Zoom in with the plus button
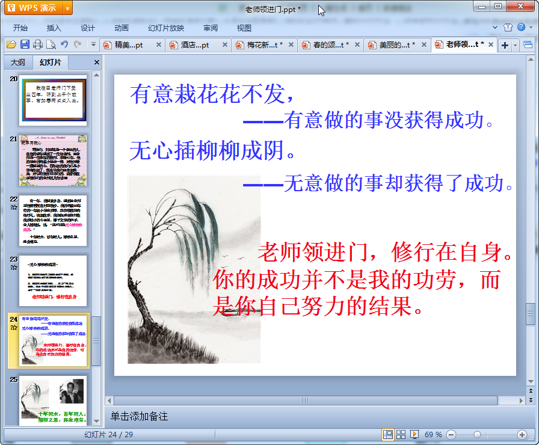 (x=522, y=435)
